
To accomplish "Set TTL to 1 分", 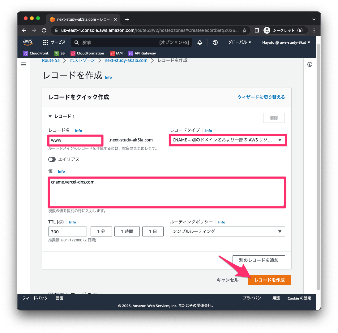I will [101, 231].
